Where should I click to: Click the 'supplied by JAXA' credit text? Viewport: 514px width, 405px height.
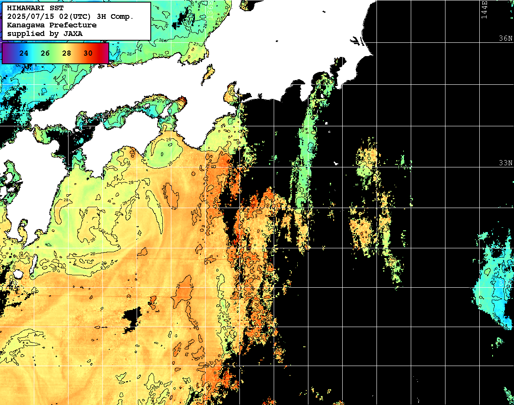click(x=45, y=33)
